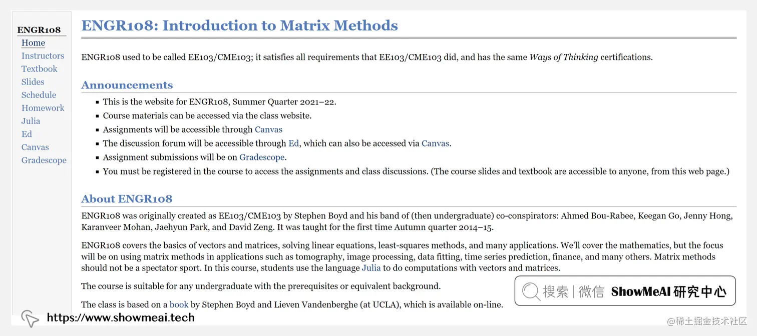The height and width of the screenshot is (336, 757).
Task: Open Ed from the sidebar
Action: [27, 134]
